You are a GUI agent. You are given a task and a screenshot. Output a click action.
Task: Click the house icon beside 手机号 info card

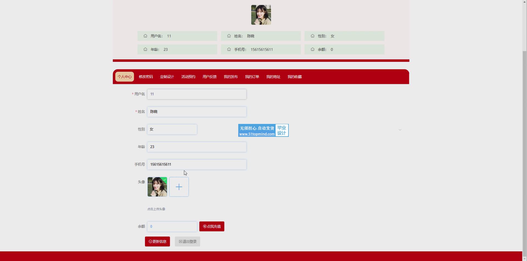[x=229, y=49]
